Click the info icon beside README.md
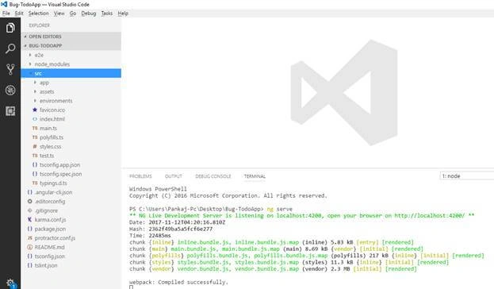Image resolution: width=494 pixels, height=289 pixels. (x=29, y=247)
